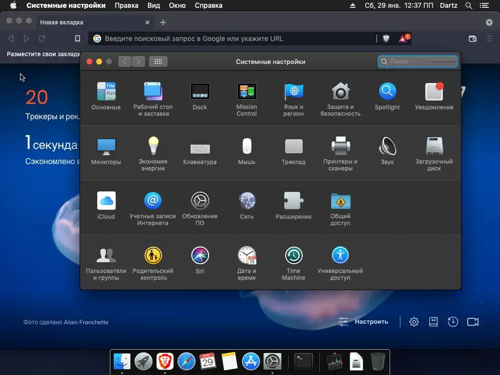Launch Terminal from the Dock
Image resolution: width=500 pixels, height=375 pixels.
(303, 361)
